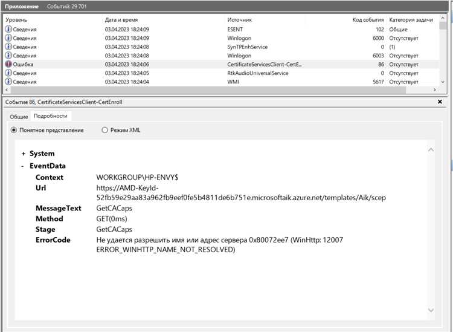Click event list scroll down arrow
Image resolution: width=453 pixels, height=332 pixels.
[442, 82]
